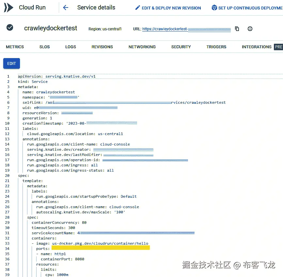Click the shield icon for continuous deployment
The image size is (283, 277).
pos(214,8)
